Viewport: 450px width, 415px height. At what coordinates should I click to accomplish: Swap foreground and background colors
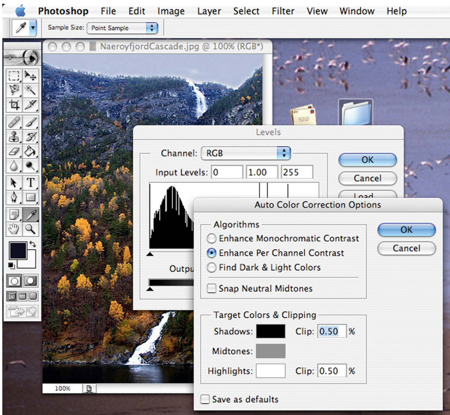(33, 244)
